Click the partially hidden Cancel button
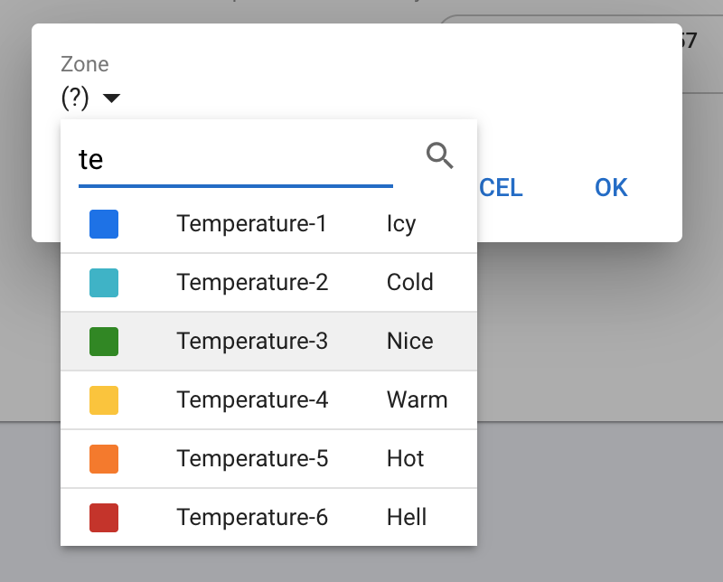The height and width of the screenshot is (582, 723). coord(501,187)
